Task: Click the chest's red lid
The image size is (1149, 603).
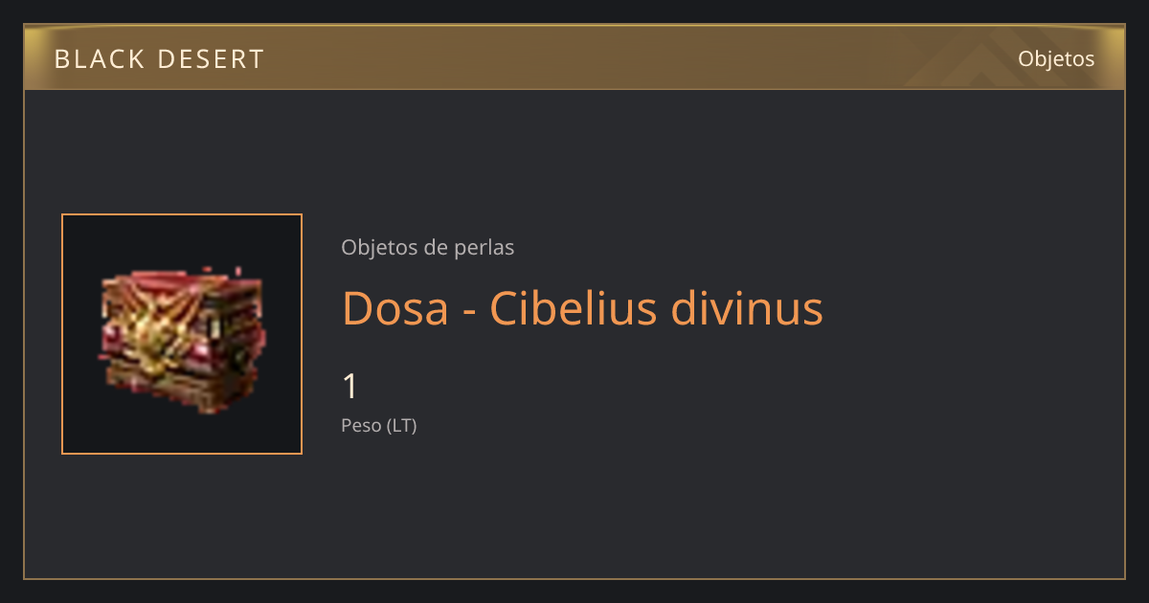Action: pos(182,287)
